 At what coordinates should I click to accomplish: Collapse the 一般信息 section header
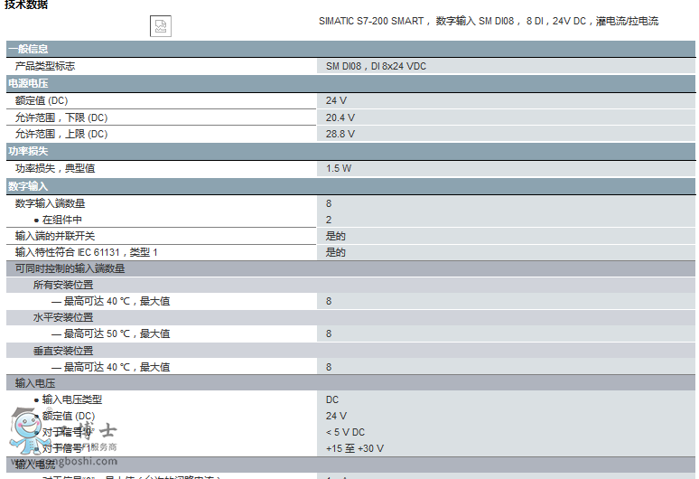[28, 49]
